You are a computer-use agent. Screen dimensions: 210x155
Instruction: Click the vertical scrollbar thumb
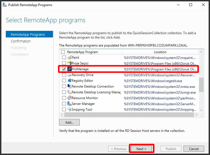(201, 85)
